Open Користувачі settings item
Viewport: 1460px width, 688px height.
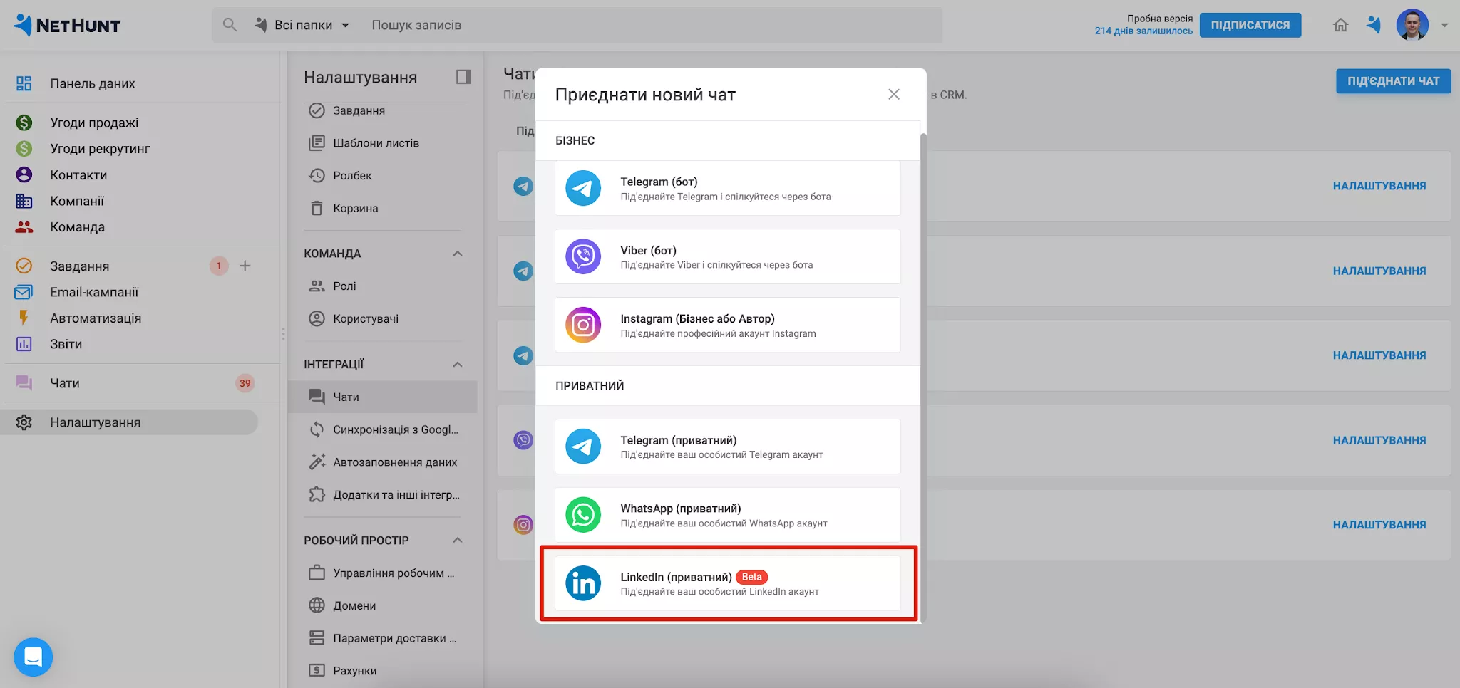365,319
